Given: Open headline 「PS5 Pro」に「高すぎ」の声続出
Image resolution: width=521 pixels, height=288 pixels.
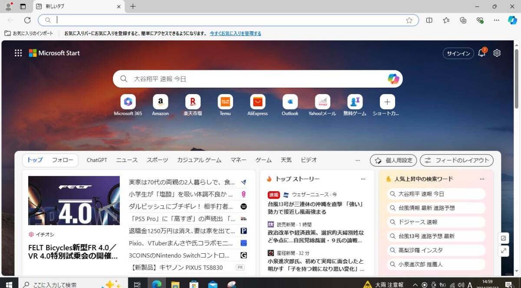Looking at the screenshot, I should coord(182,219).
